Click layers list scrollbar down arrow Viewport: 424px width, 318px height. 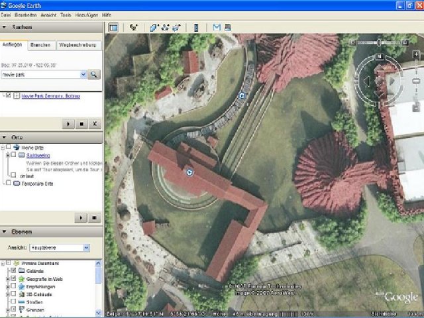(x=98, y=313)
